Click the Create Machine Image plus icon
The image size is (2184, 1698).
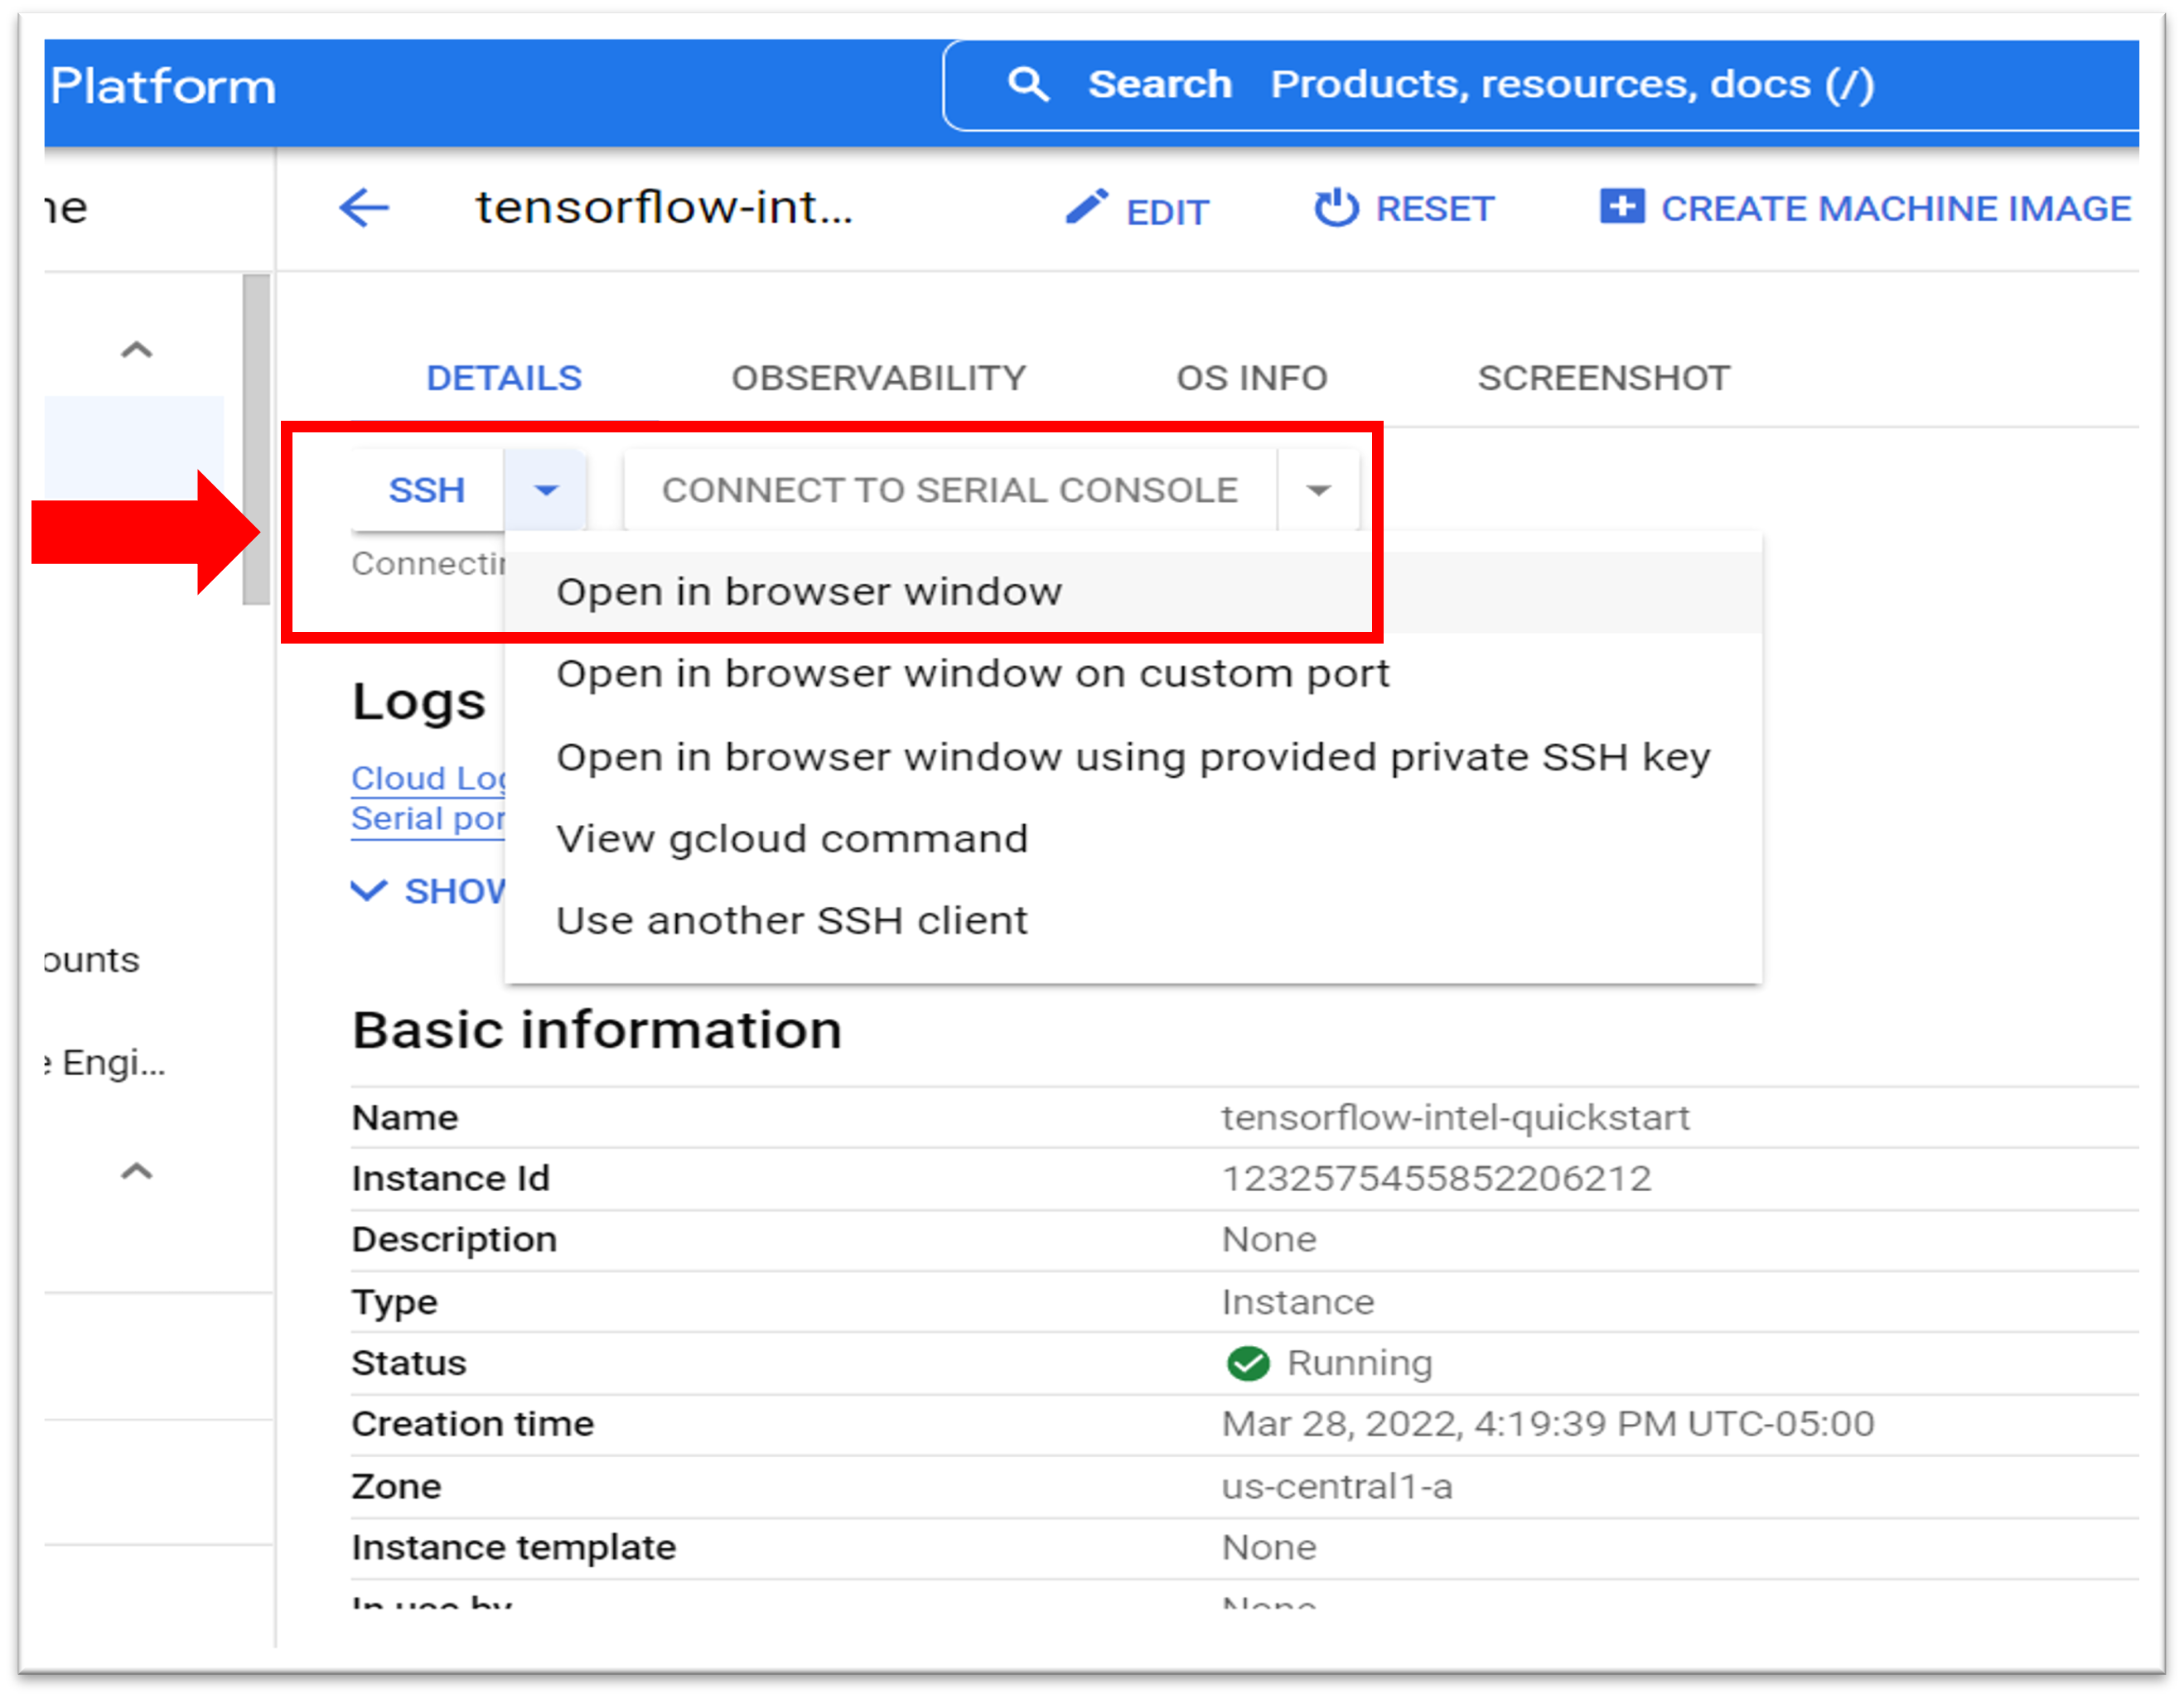pyautogui.click(x=1621, y=207)
